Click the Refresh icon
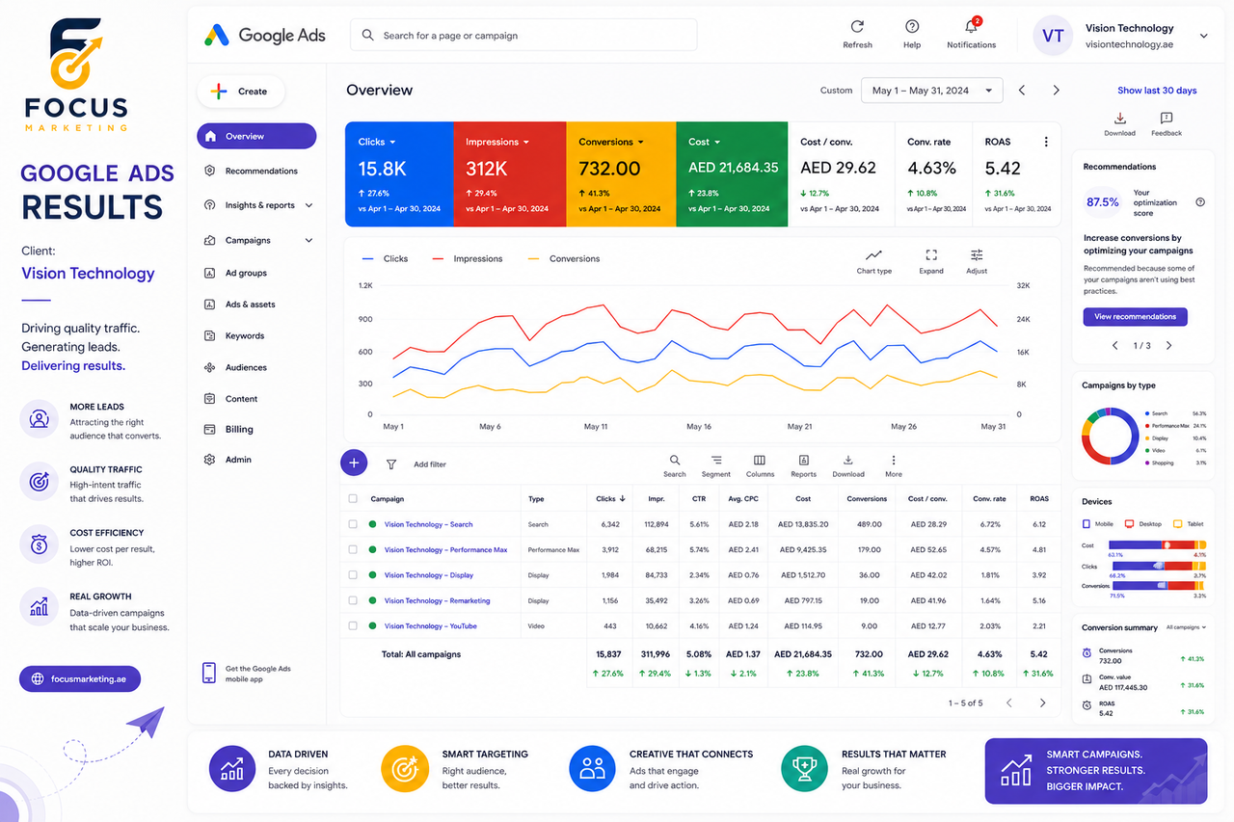This screenshot has width=1234, height=822. pyautogui.click(x=857, y=27)
